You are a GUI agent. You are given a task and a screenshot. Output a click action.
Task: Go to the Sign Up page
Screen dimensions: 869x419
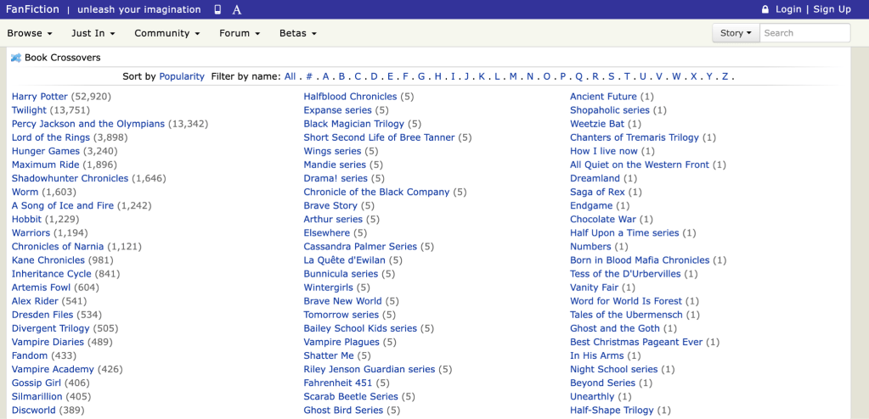point(832,9)
